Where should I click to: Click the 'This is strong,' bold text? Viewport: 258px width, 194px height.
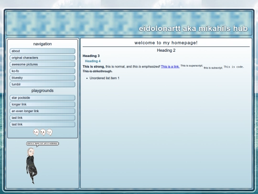[x=94, y=67]
